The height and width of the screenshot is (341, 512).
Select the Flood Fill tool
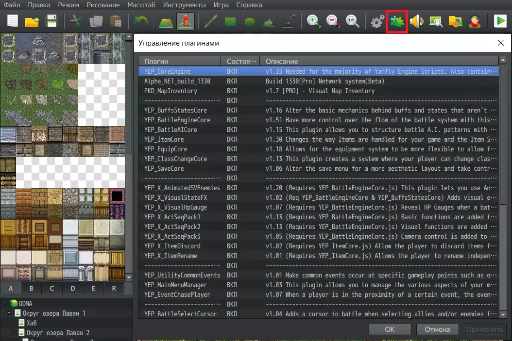click(269, 22)
